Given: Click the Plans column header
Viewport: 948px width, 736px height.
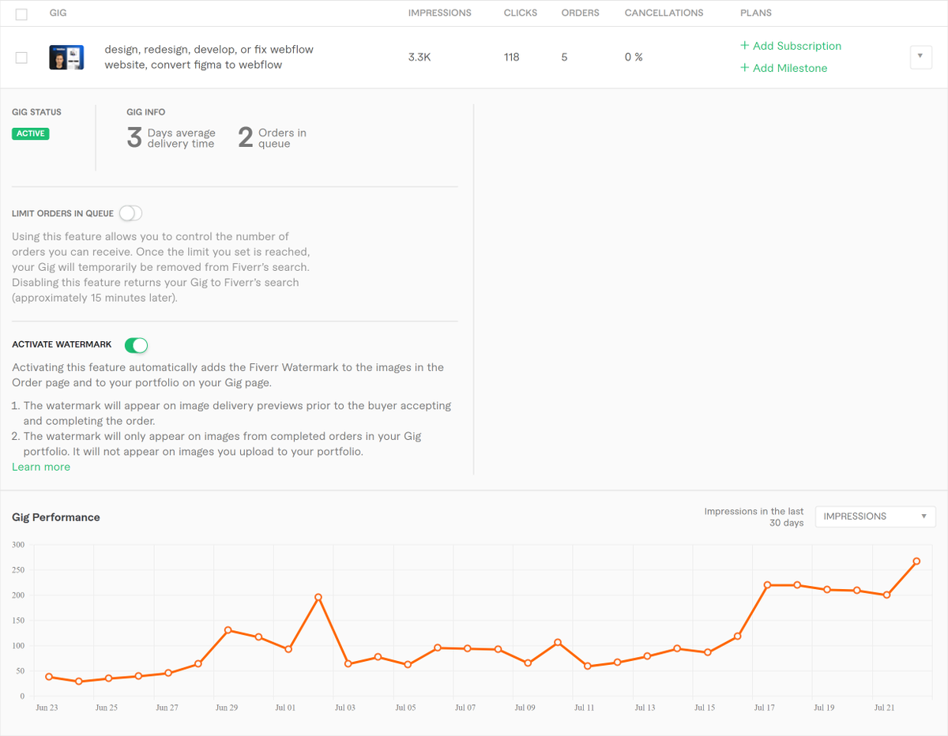Looking at the screenshot, I should pos(756,13).
